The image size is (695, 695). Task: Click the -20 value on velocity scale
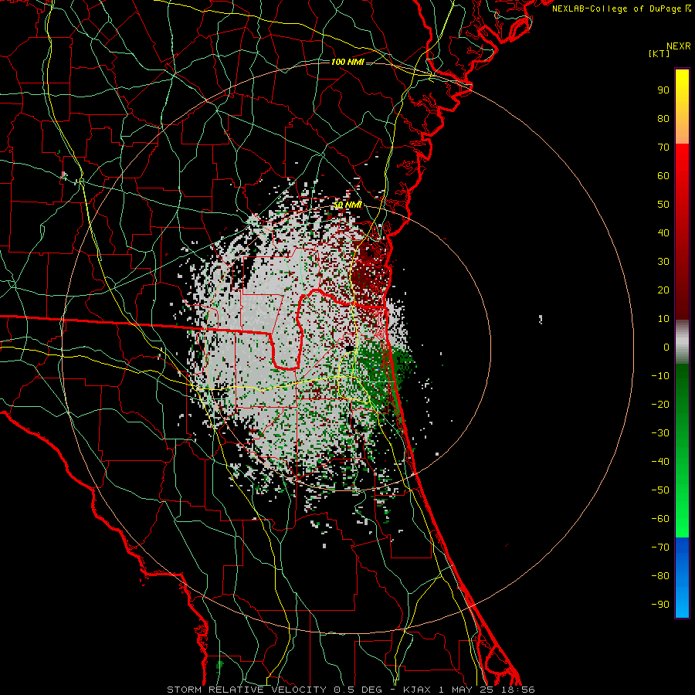pyautogui.click(x=660, y=405)
